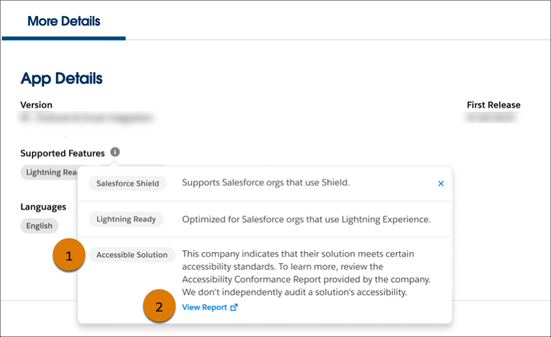This screenshot has width=551, height=337.
Task: Click the Lightning Experience description text
Action: point(306,219)
